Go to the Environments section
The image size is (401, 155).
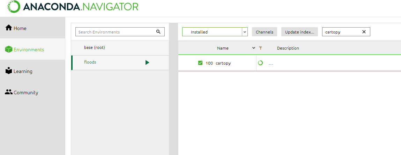tap(32, 49)
